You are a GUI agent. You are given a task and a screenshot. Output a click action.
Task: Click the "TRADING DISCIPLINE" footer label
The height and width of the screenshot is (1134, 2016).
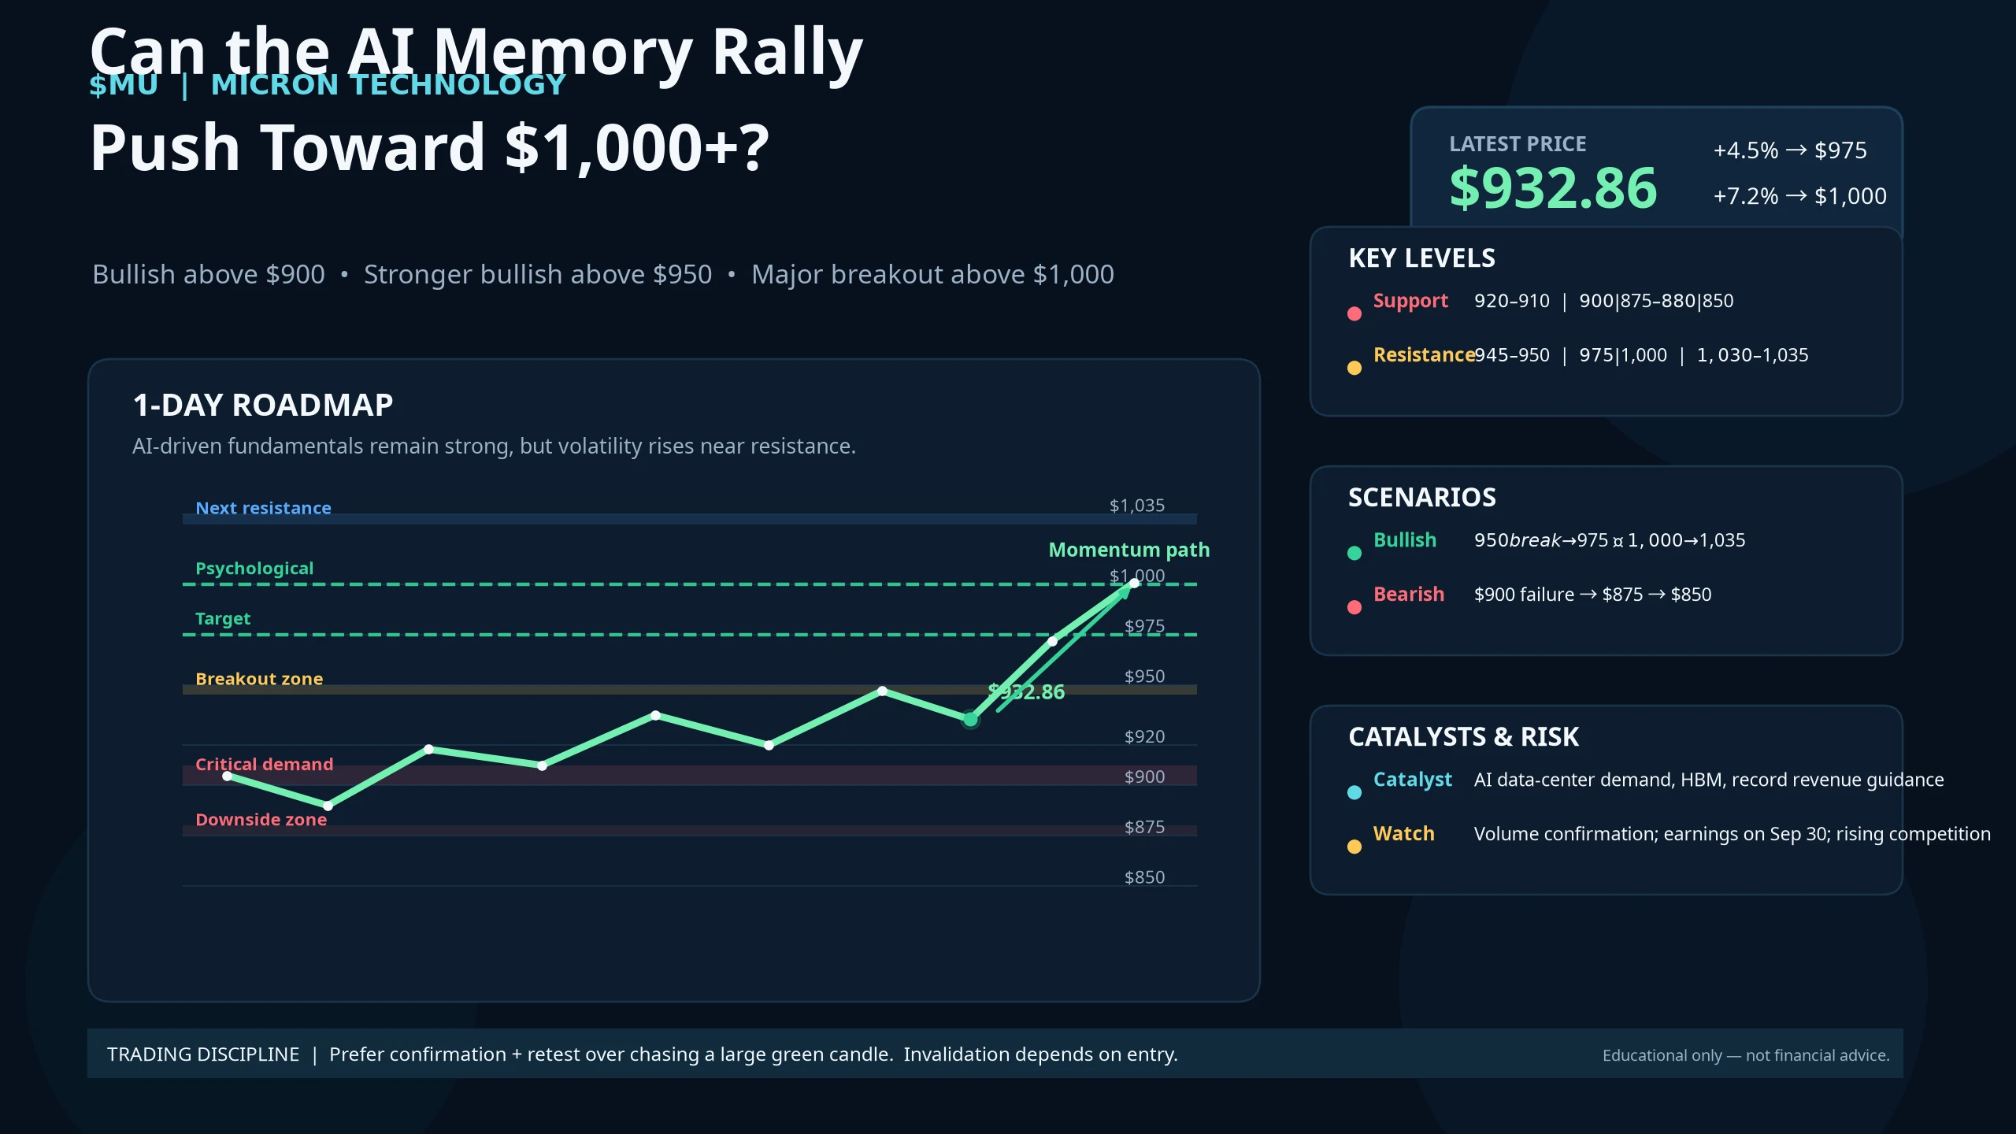coord(203,1054)
